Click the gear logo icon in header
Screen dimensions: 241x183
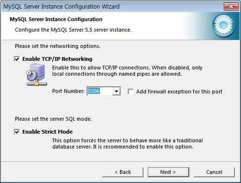[224, 25]
